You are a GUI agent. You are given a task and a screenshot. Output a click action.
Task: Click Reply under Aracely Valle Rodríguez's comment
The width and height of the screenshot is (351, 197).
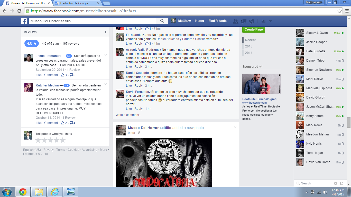138,67
